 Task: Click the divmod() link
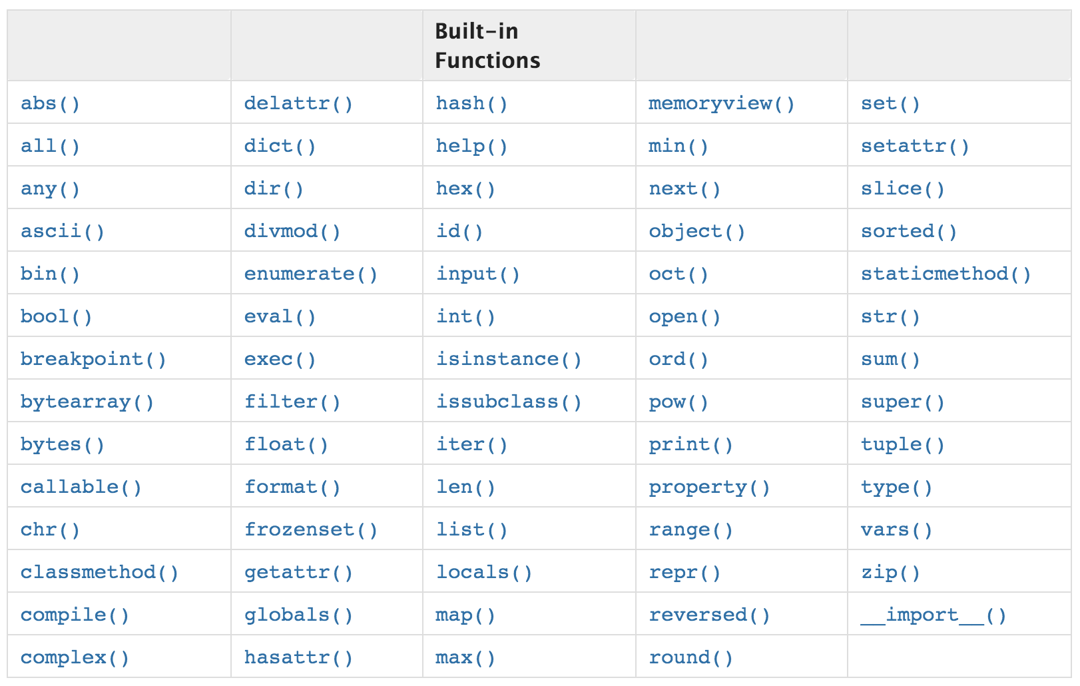point(292,231)
